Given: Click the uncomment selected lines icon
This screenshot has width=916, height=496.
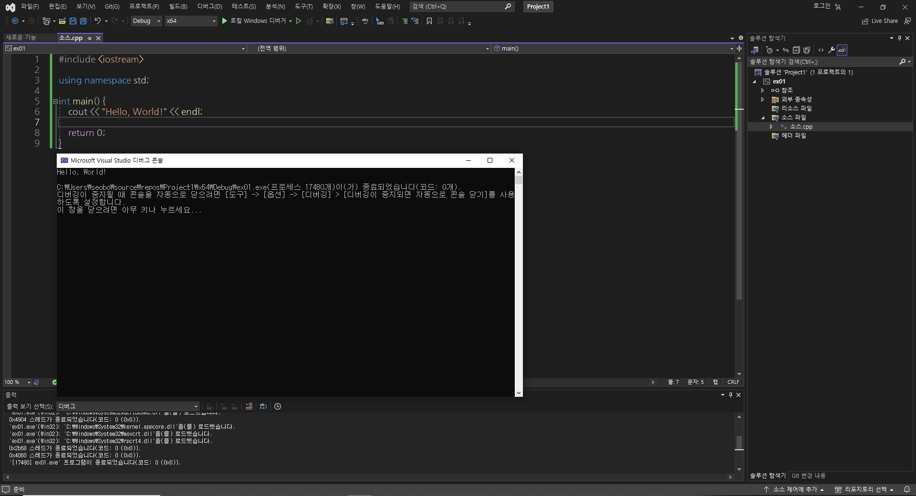Looking at the screenshot, I should 415,21.
